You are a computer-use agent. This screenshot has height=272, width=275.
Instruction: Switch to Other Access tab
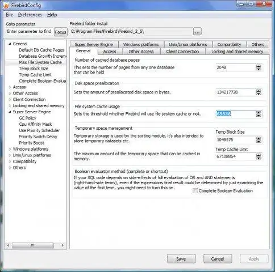pyautogui.click(x=141, y=52)
